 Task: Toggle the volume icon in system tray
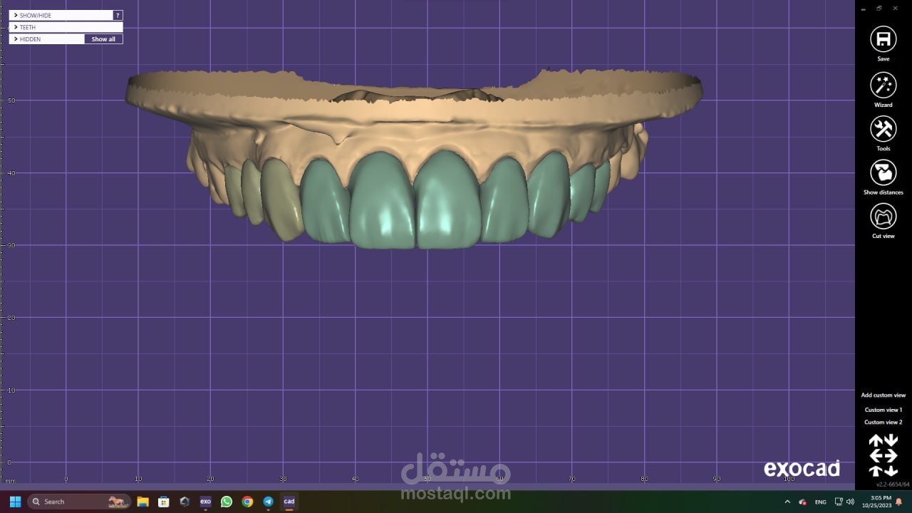pos(850,502)
